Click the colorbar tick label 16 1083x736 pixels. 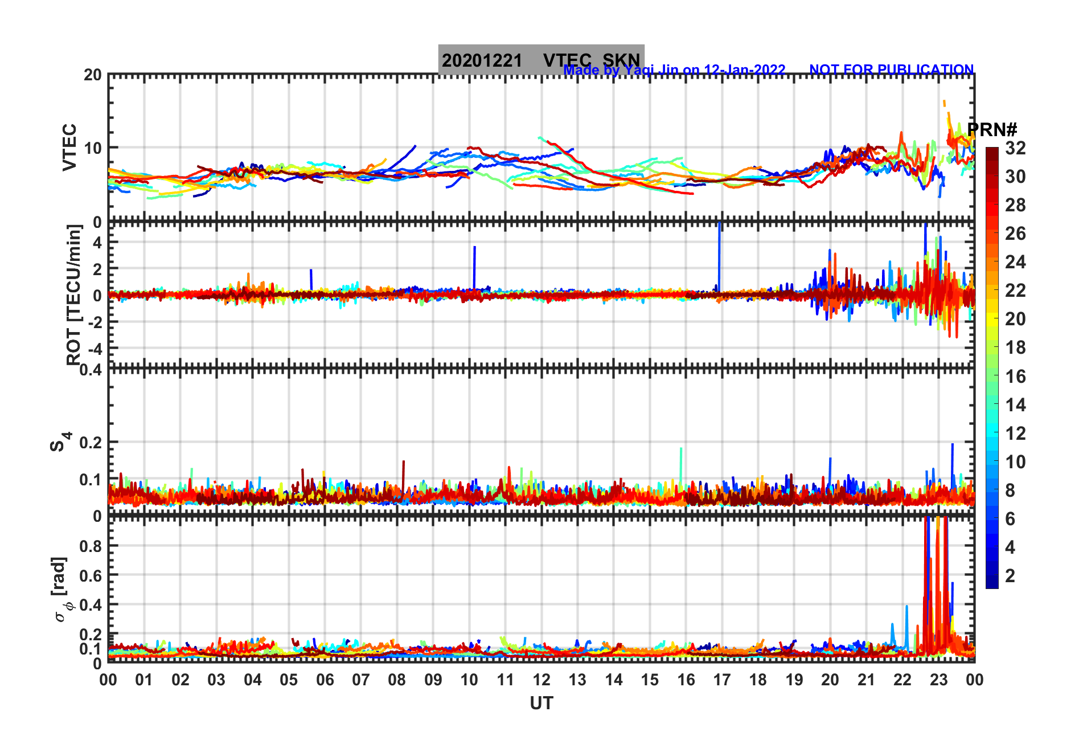point(1015,377)
